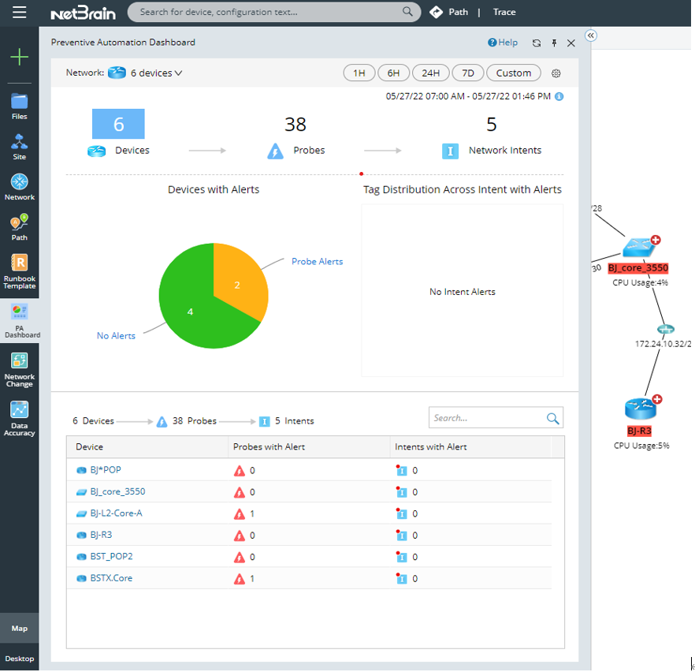Click the dashboard refresh icon
Image resolution: width=695 pixels, height=672 pixels.
tap(537, 43)
